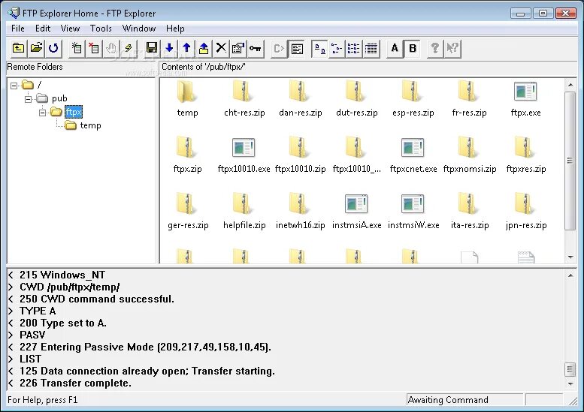Image resolution: width=584 pixels, height=412 pixels.
Task: Click the floppy disk Save icon
Action: coord(152,48)
